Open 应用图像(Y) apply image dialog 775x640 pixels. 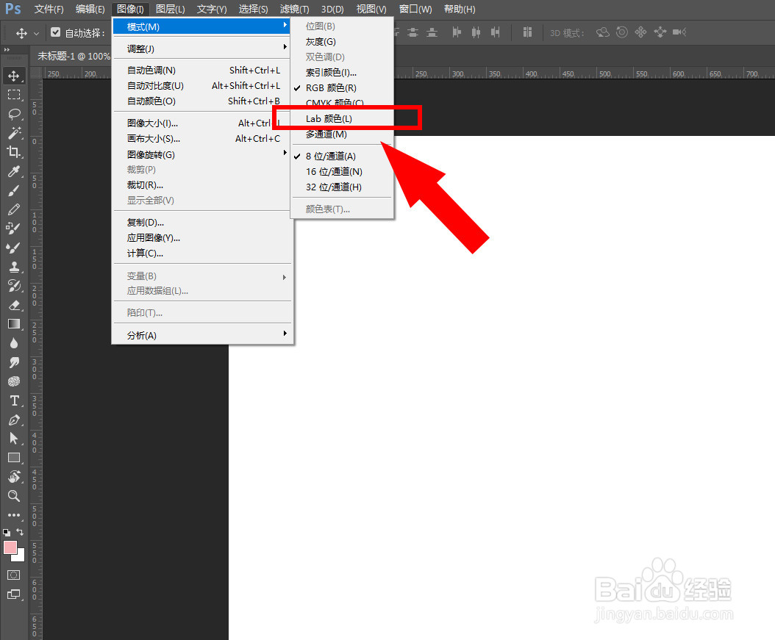tap(202, 237)
